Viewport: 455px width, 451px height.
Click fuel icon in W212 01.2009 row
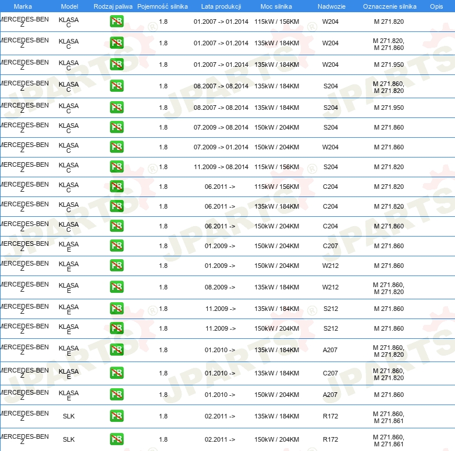pos(116,265)
